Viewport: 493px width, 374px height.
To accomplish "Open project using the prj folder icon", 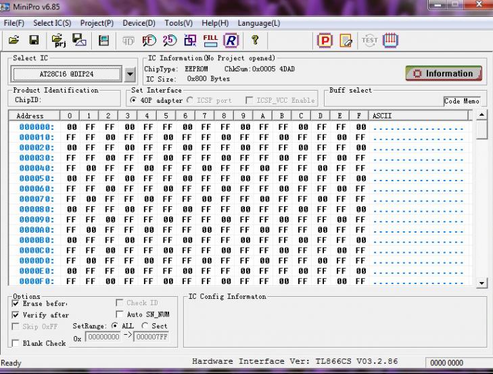I will tap(57, 41).
